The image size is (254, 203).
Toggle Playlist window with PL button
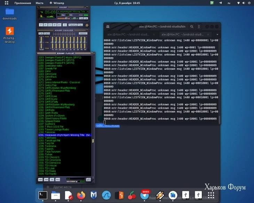coord(86,18)
